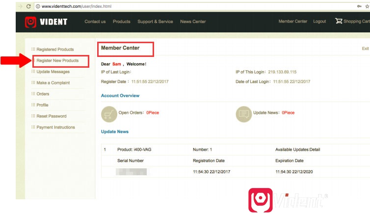This screenshot has height=214, width=370.
Task: Click the username Sam
Action: (x=117, y=64)
